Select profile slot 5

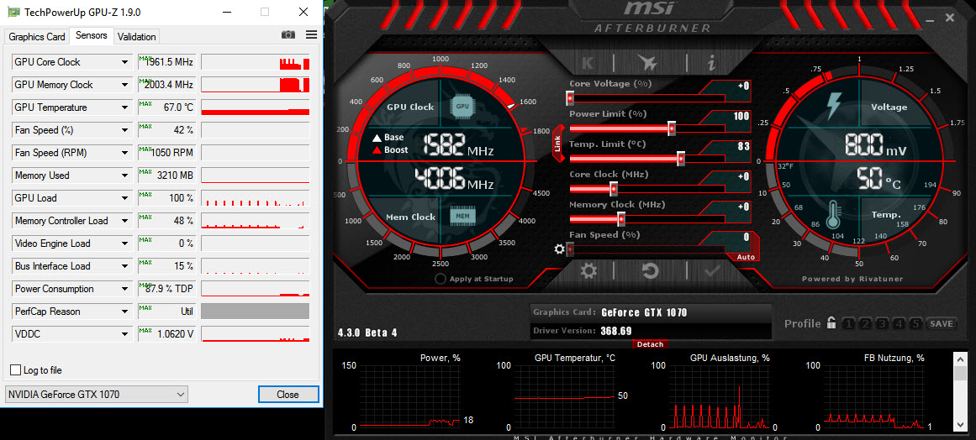915,323
